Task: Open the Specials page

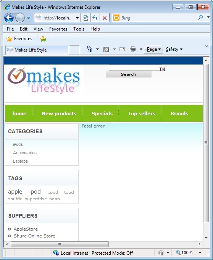Action: point(102,114)
